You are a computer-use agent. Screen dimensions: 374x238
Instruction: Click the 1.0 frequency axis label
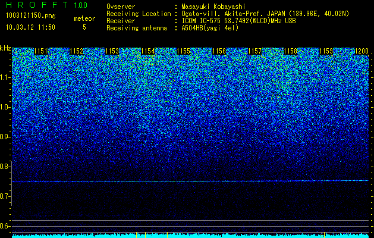4,107
